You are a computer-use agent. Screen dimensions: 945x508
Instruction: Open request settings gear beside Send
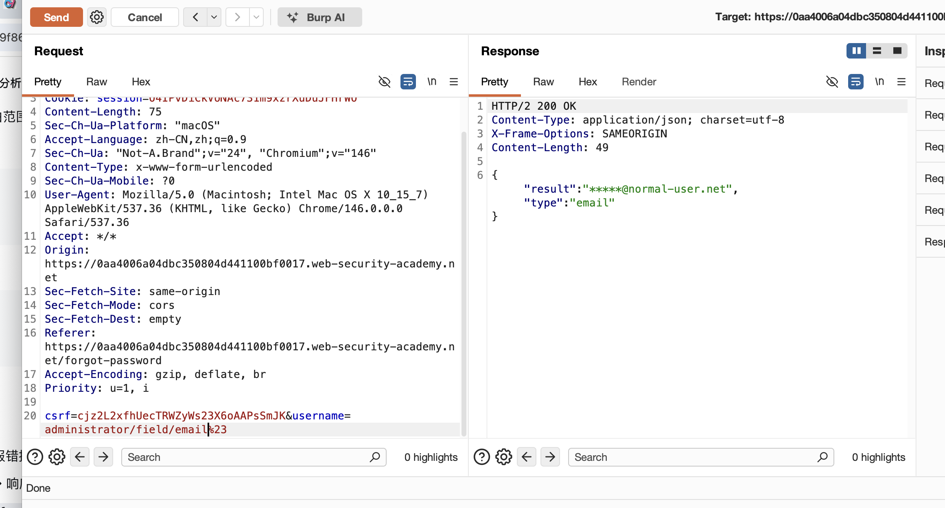[97, 17]
